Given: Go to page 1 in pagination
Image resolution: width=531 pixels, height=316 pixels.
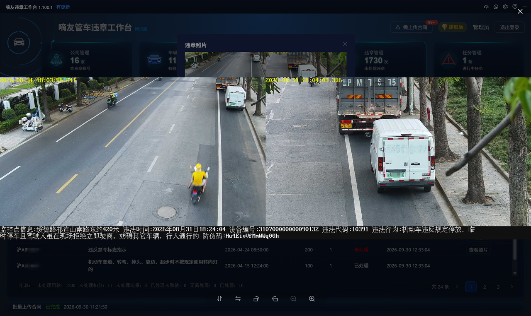Looking at the screenshot, I should point(471,287).
